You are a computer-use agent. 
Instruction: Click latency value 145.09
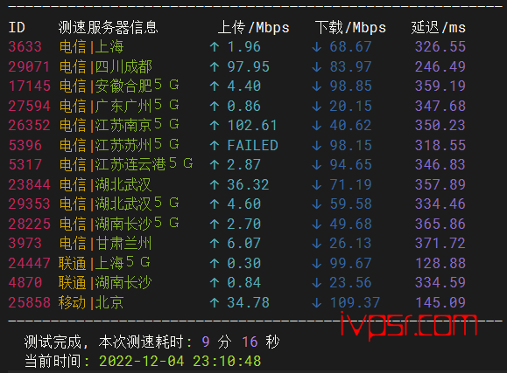tap(440, 303)
